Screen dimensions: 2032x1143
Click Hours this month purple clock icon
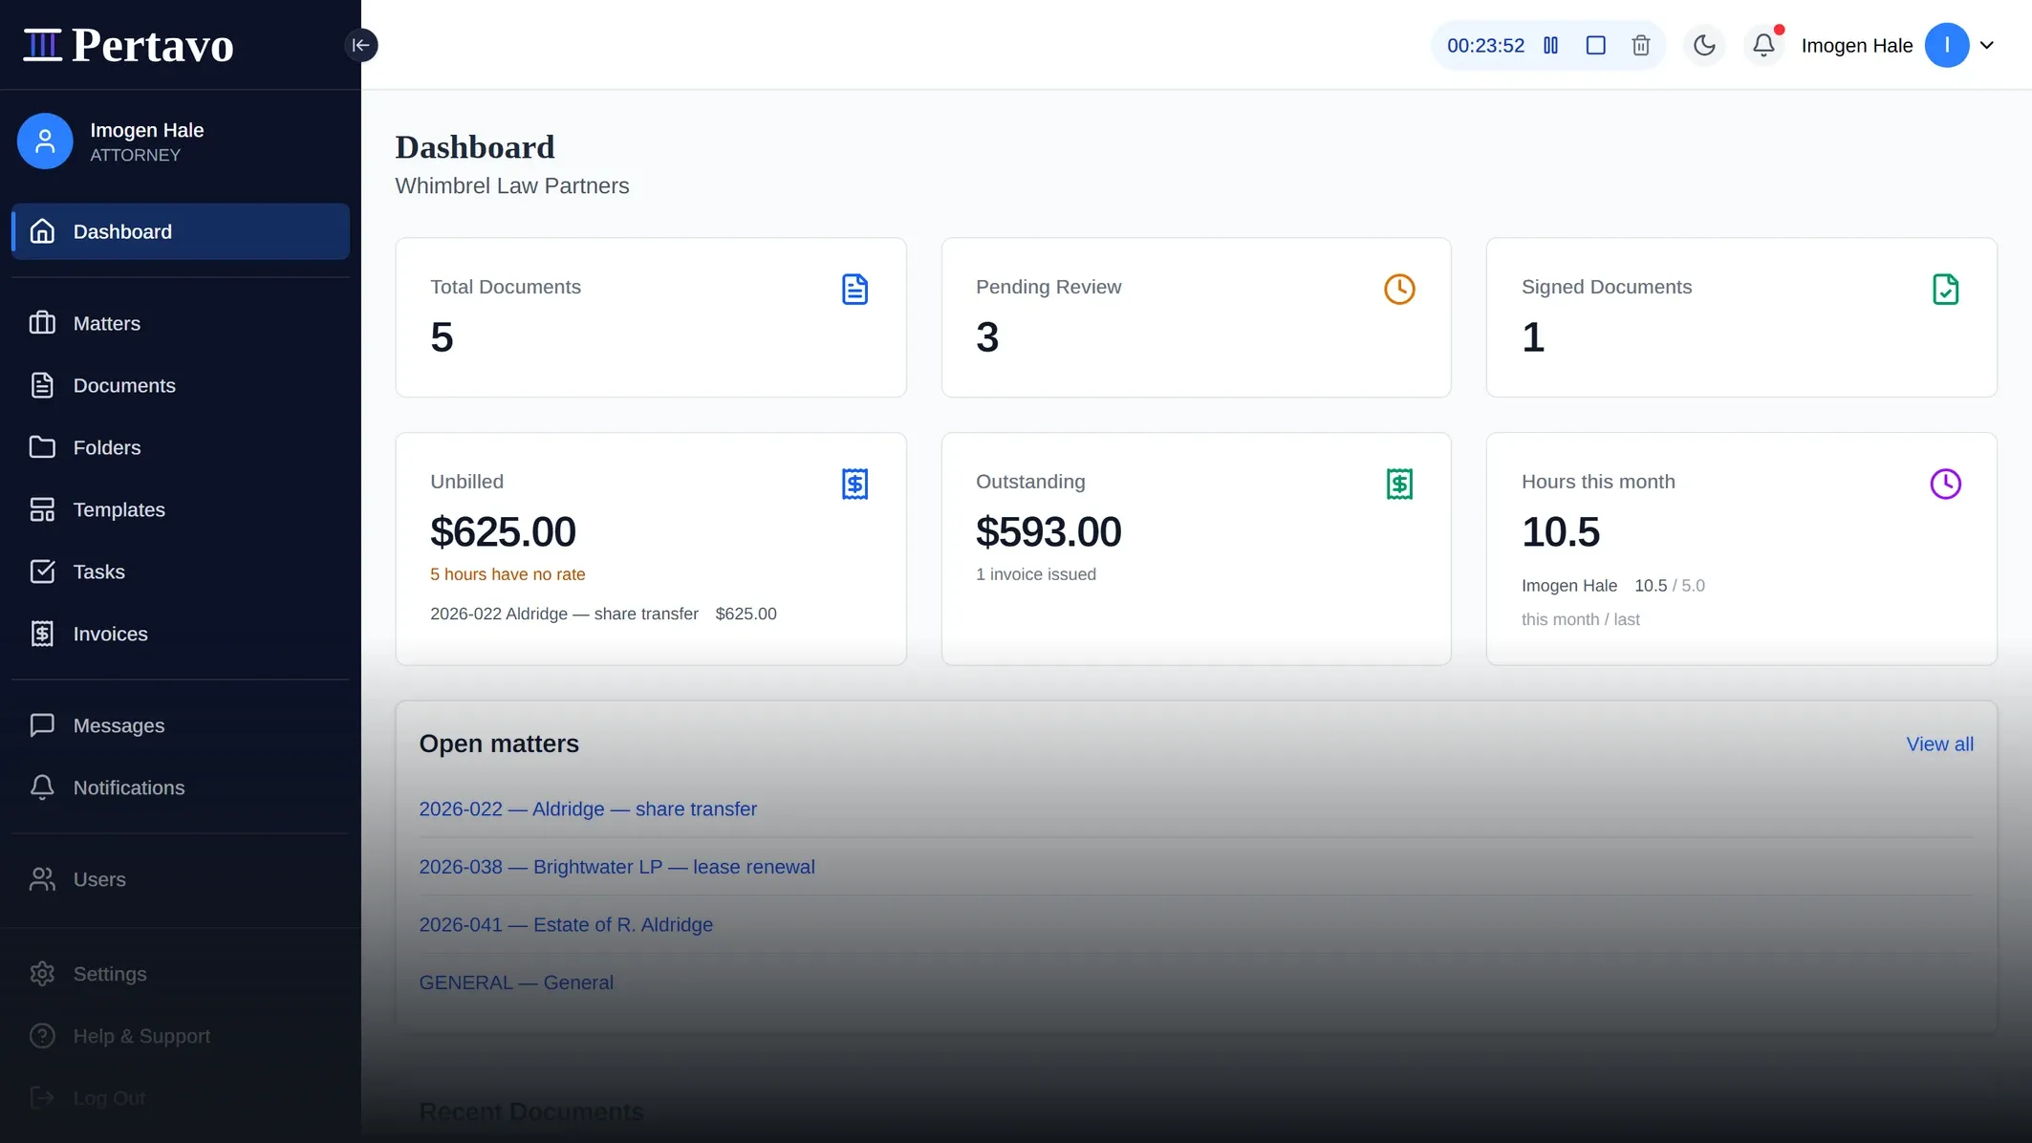pos(1945,484)
